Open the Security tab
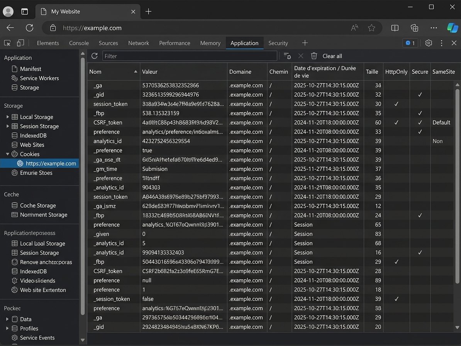The width and height of the screenshot is (461, 346). click(x=278, y=43)
